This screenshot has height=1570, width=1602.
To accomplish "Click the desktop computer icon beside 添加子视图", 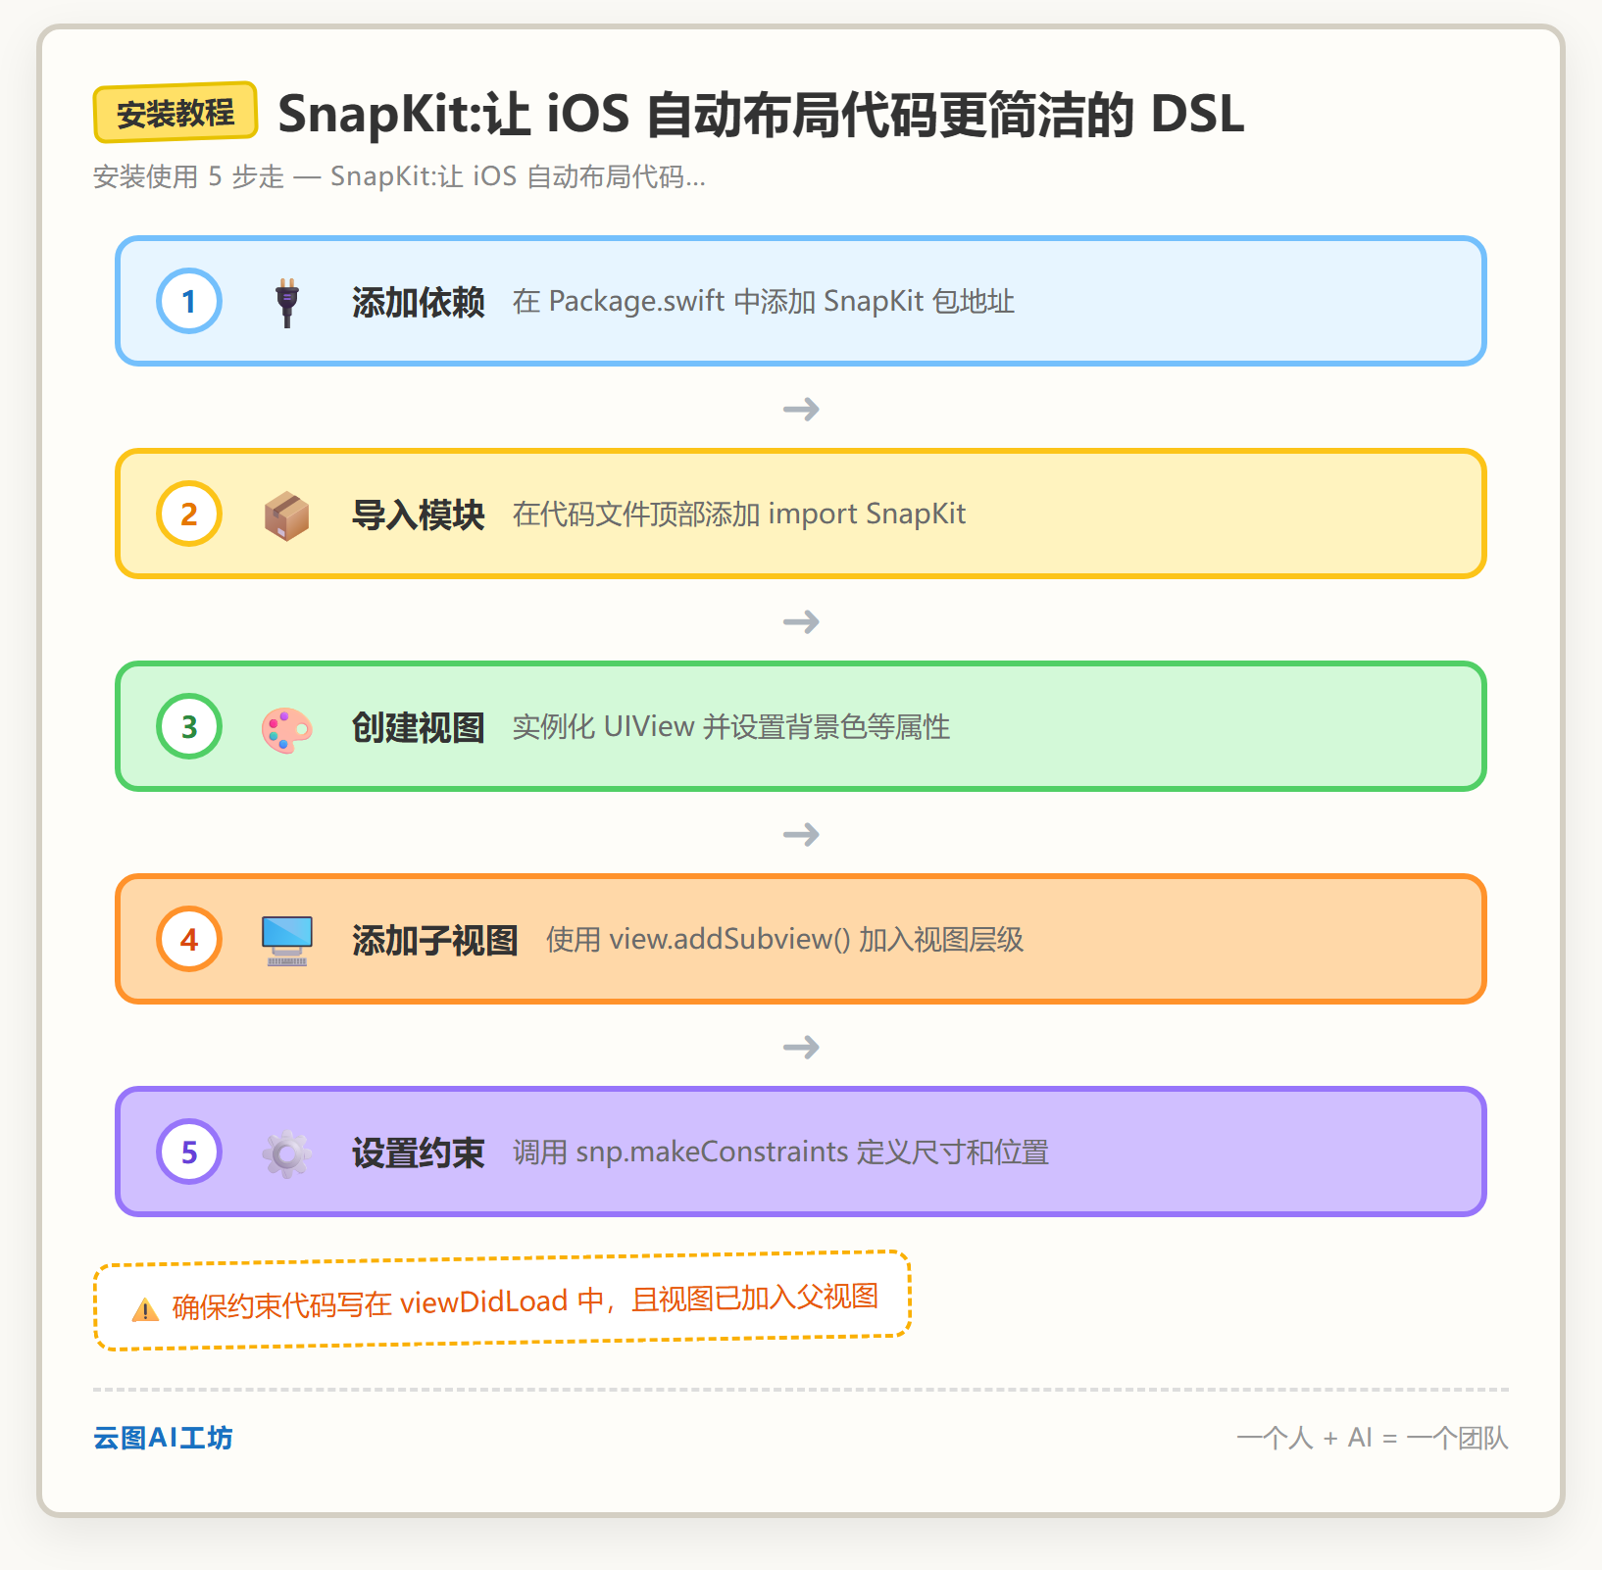I will 286,941.
